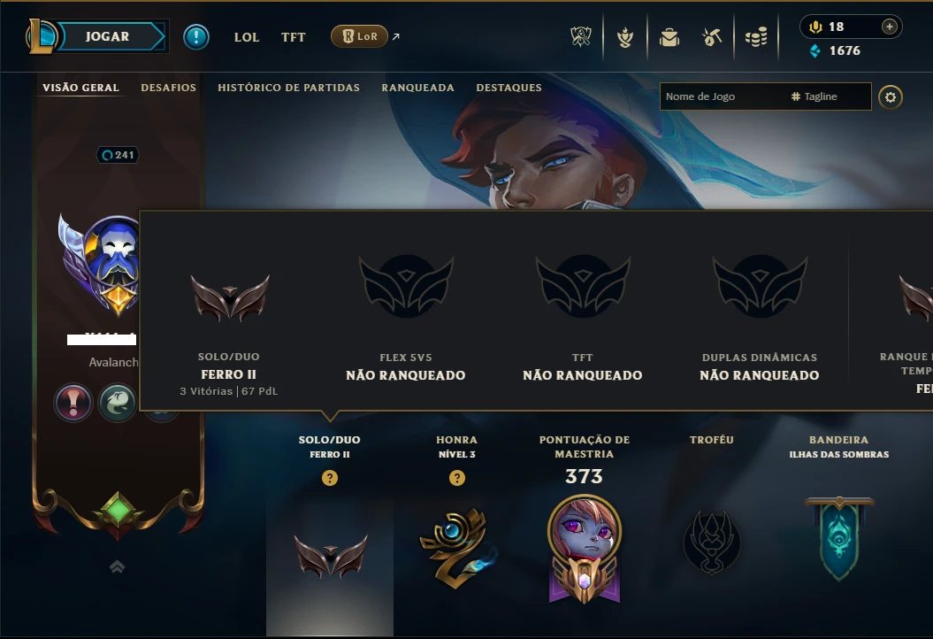Expand the profile banner chevron
933x639 pixels.
point(118,566)
